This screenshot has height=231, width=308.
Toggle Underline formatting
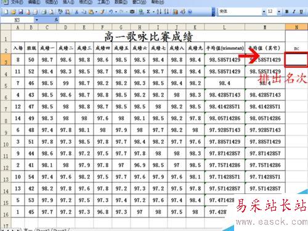pos(301,12)
